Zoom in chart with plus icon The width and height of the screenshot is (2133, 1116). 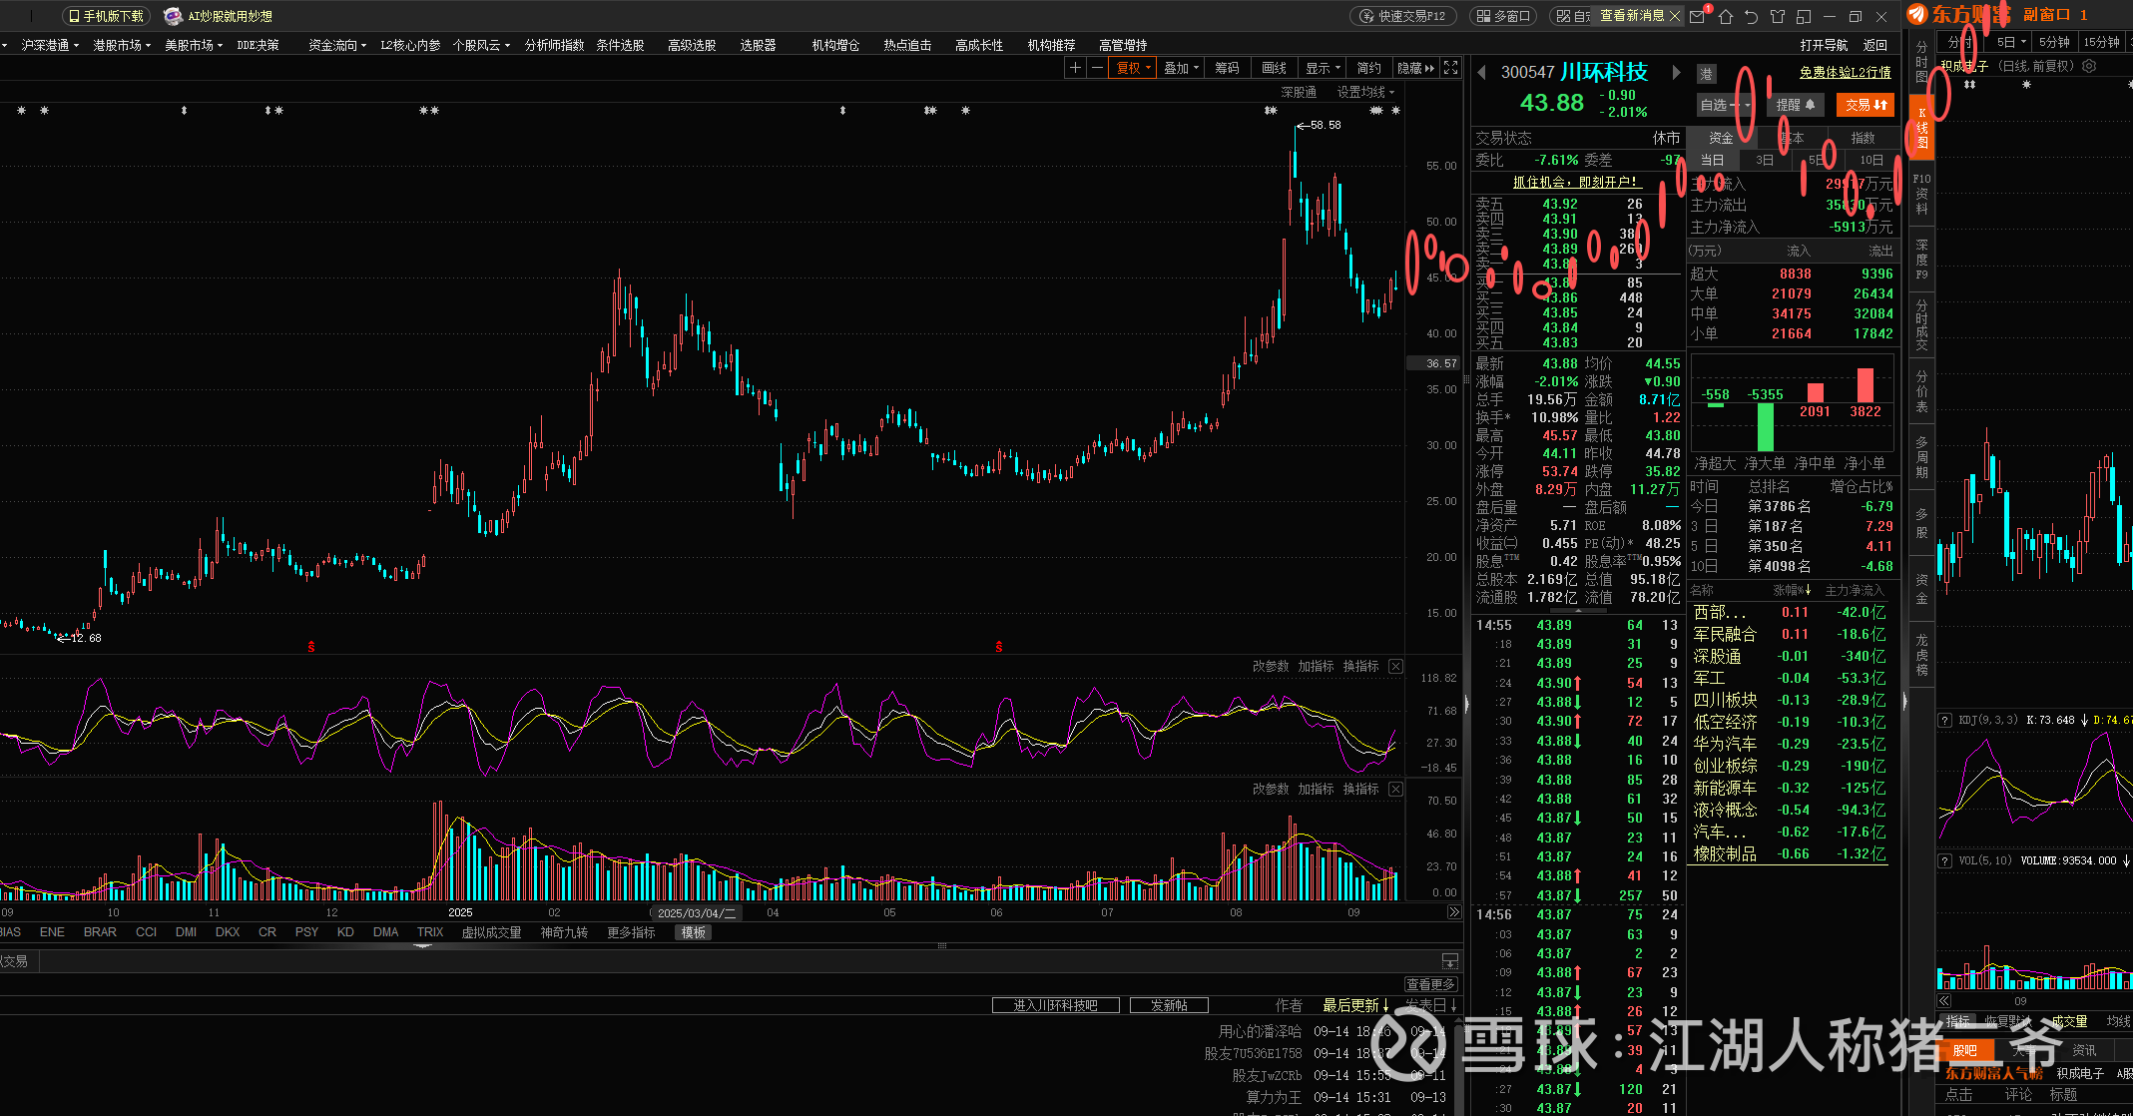[1075, 68]
